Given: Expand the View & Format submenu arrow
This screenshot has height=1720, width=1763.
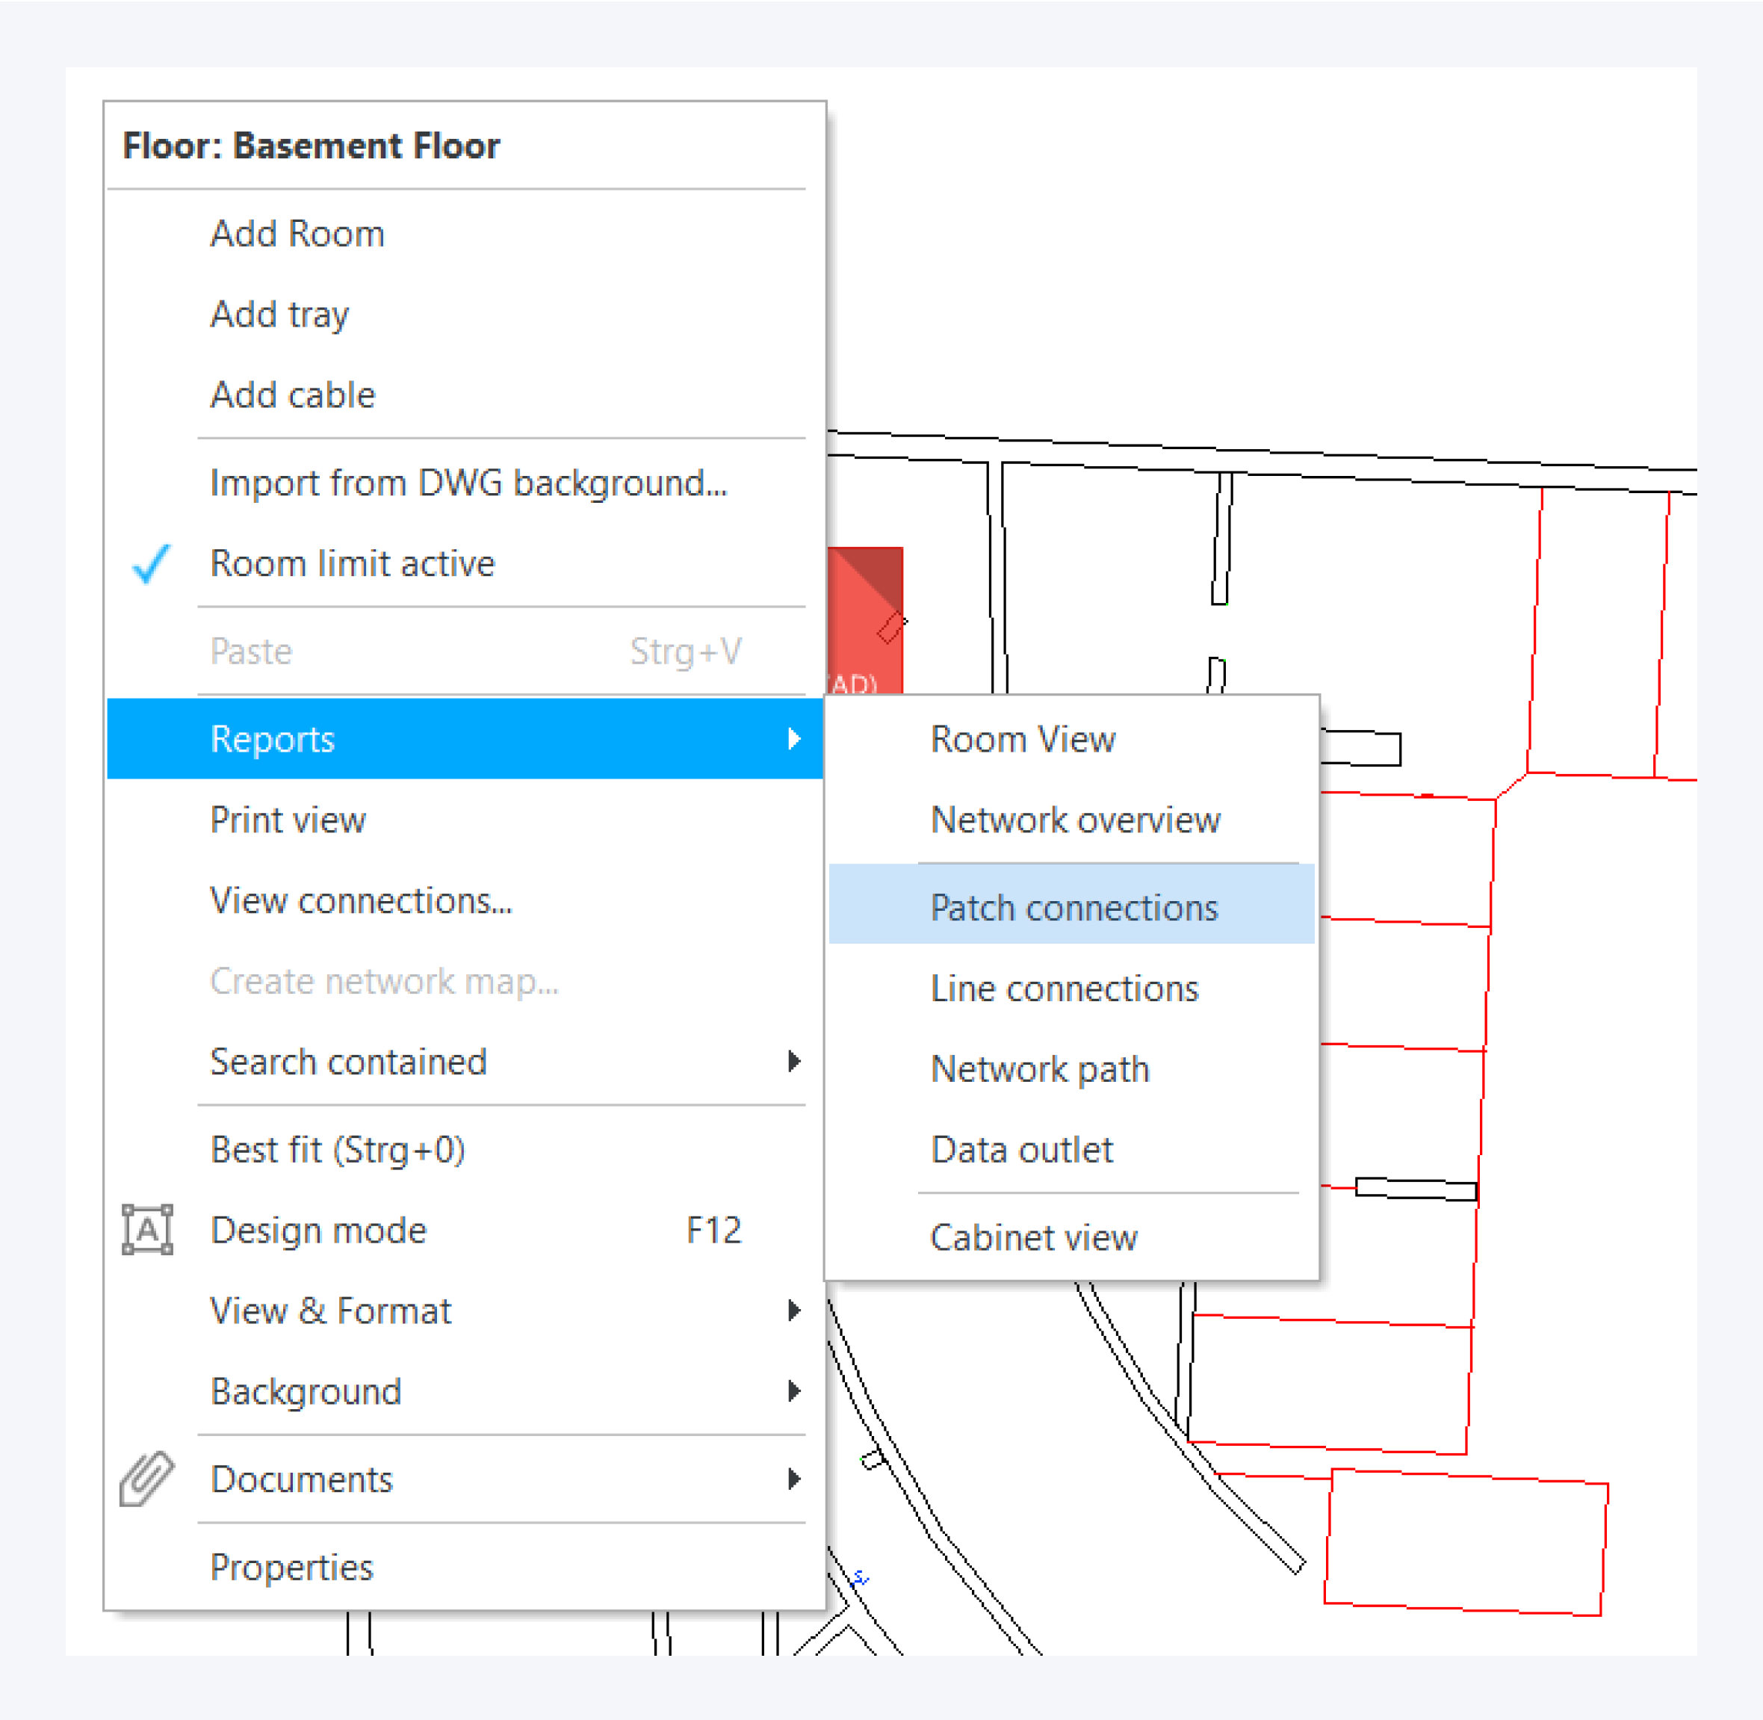Looking at the screenshot, I should point(793,1310).
